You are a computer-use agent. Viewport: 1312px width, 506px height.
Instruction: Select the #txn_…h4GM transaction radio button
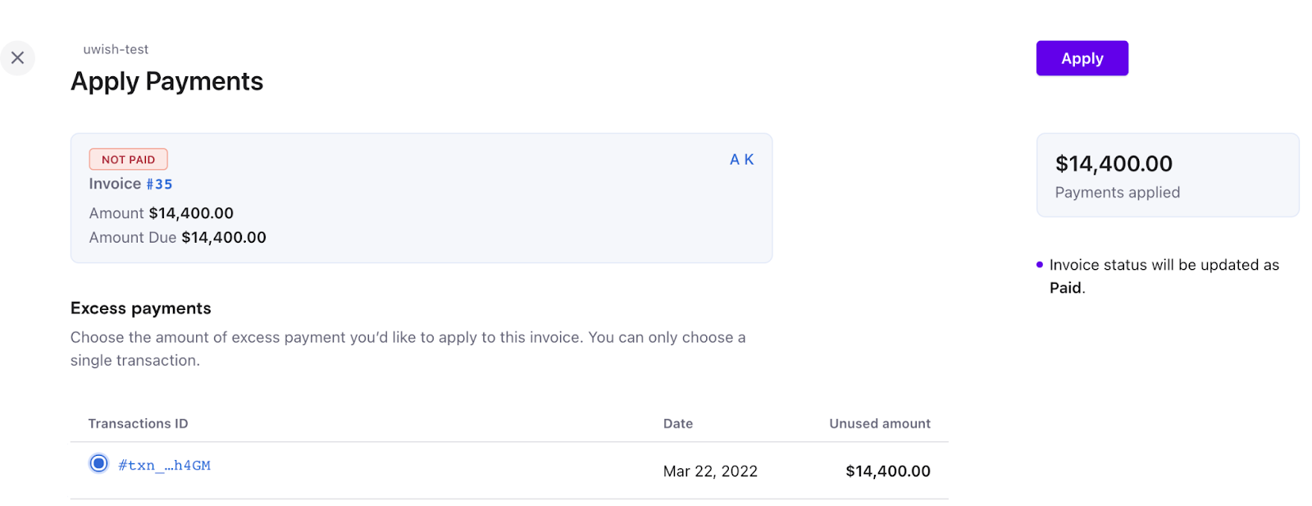(98, 464)
